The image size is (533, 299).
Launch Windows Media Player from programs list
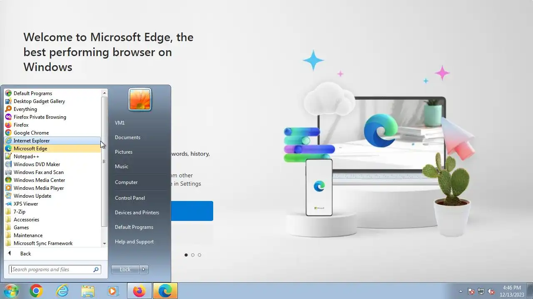pos(52,188)
